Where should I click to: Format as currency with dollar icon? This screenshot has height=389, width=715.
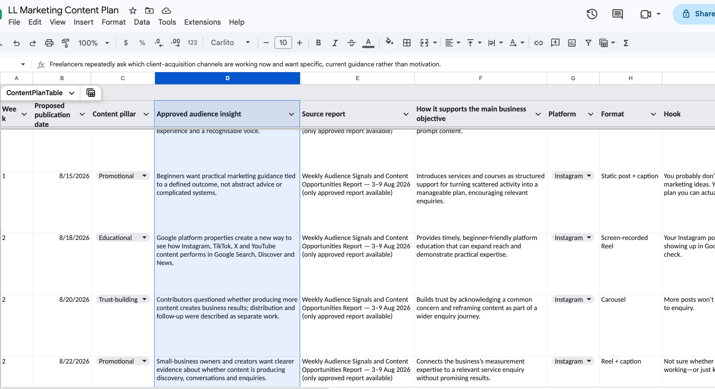coord(126,43)
